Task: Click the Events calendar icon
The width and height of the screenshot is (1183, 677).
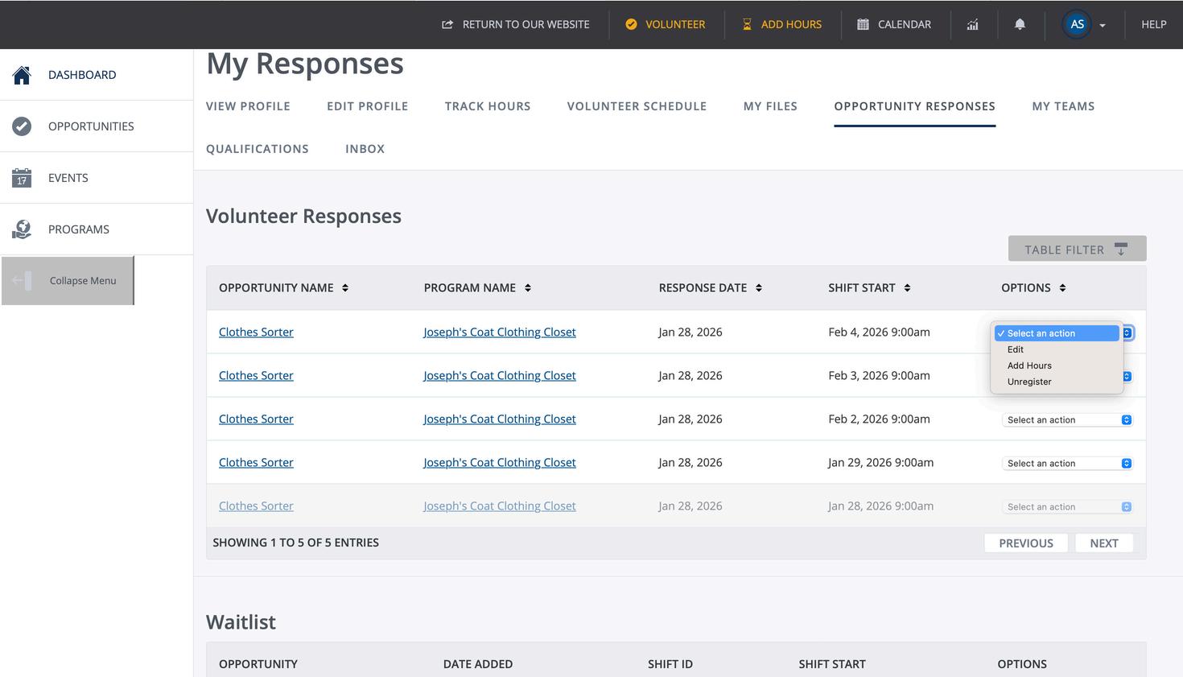Action: click(22, 178)
